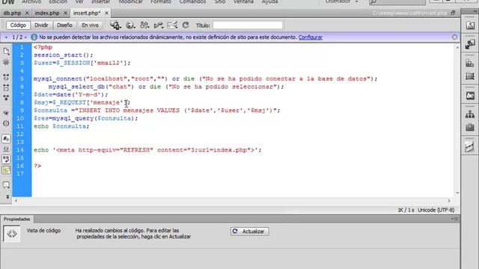Toggle En vivo live view
This screenshot has width=479, height=269.
(90, 25)
